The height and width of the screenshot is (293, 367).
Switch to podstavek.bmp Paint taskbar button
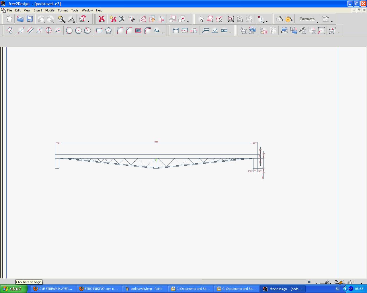tap(145, 289)
